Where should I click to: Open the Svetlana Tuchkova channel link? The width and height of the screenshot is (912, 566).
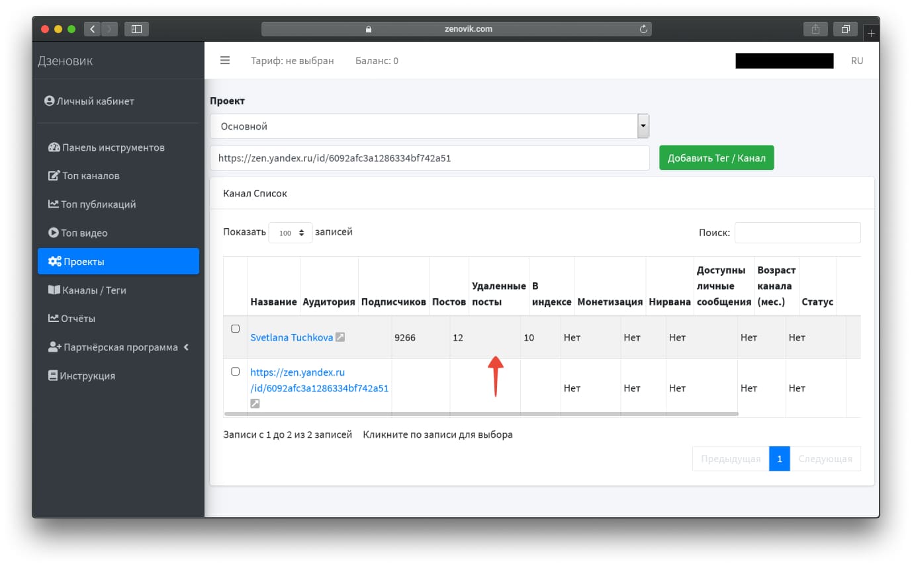coord(291,337)
